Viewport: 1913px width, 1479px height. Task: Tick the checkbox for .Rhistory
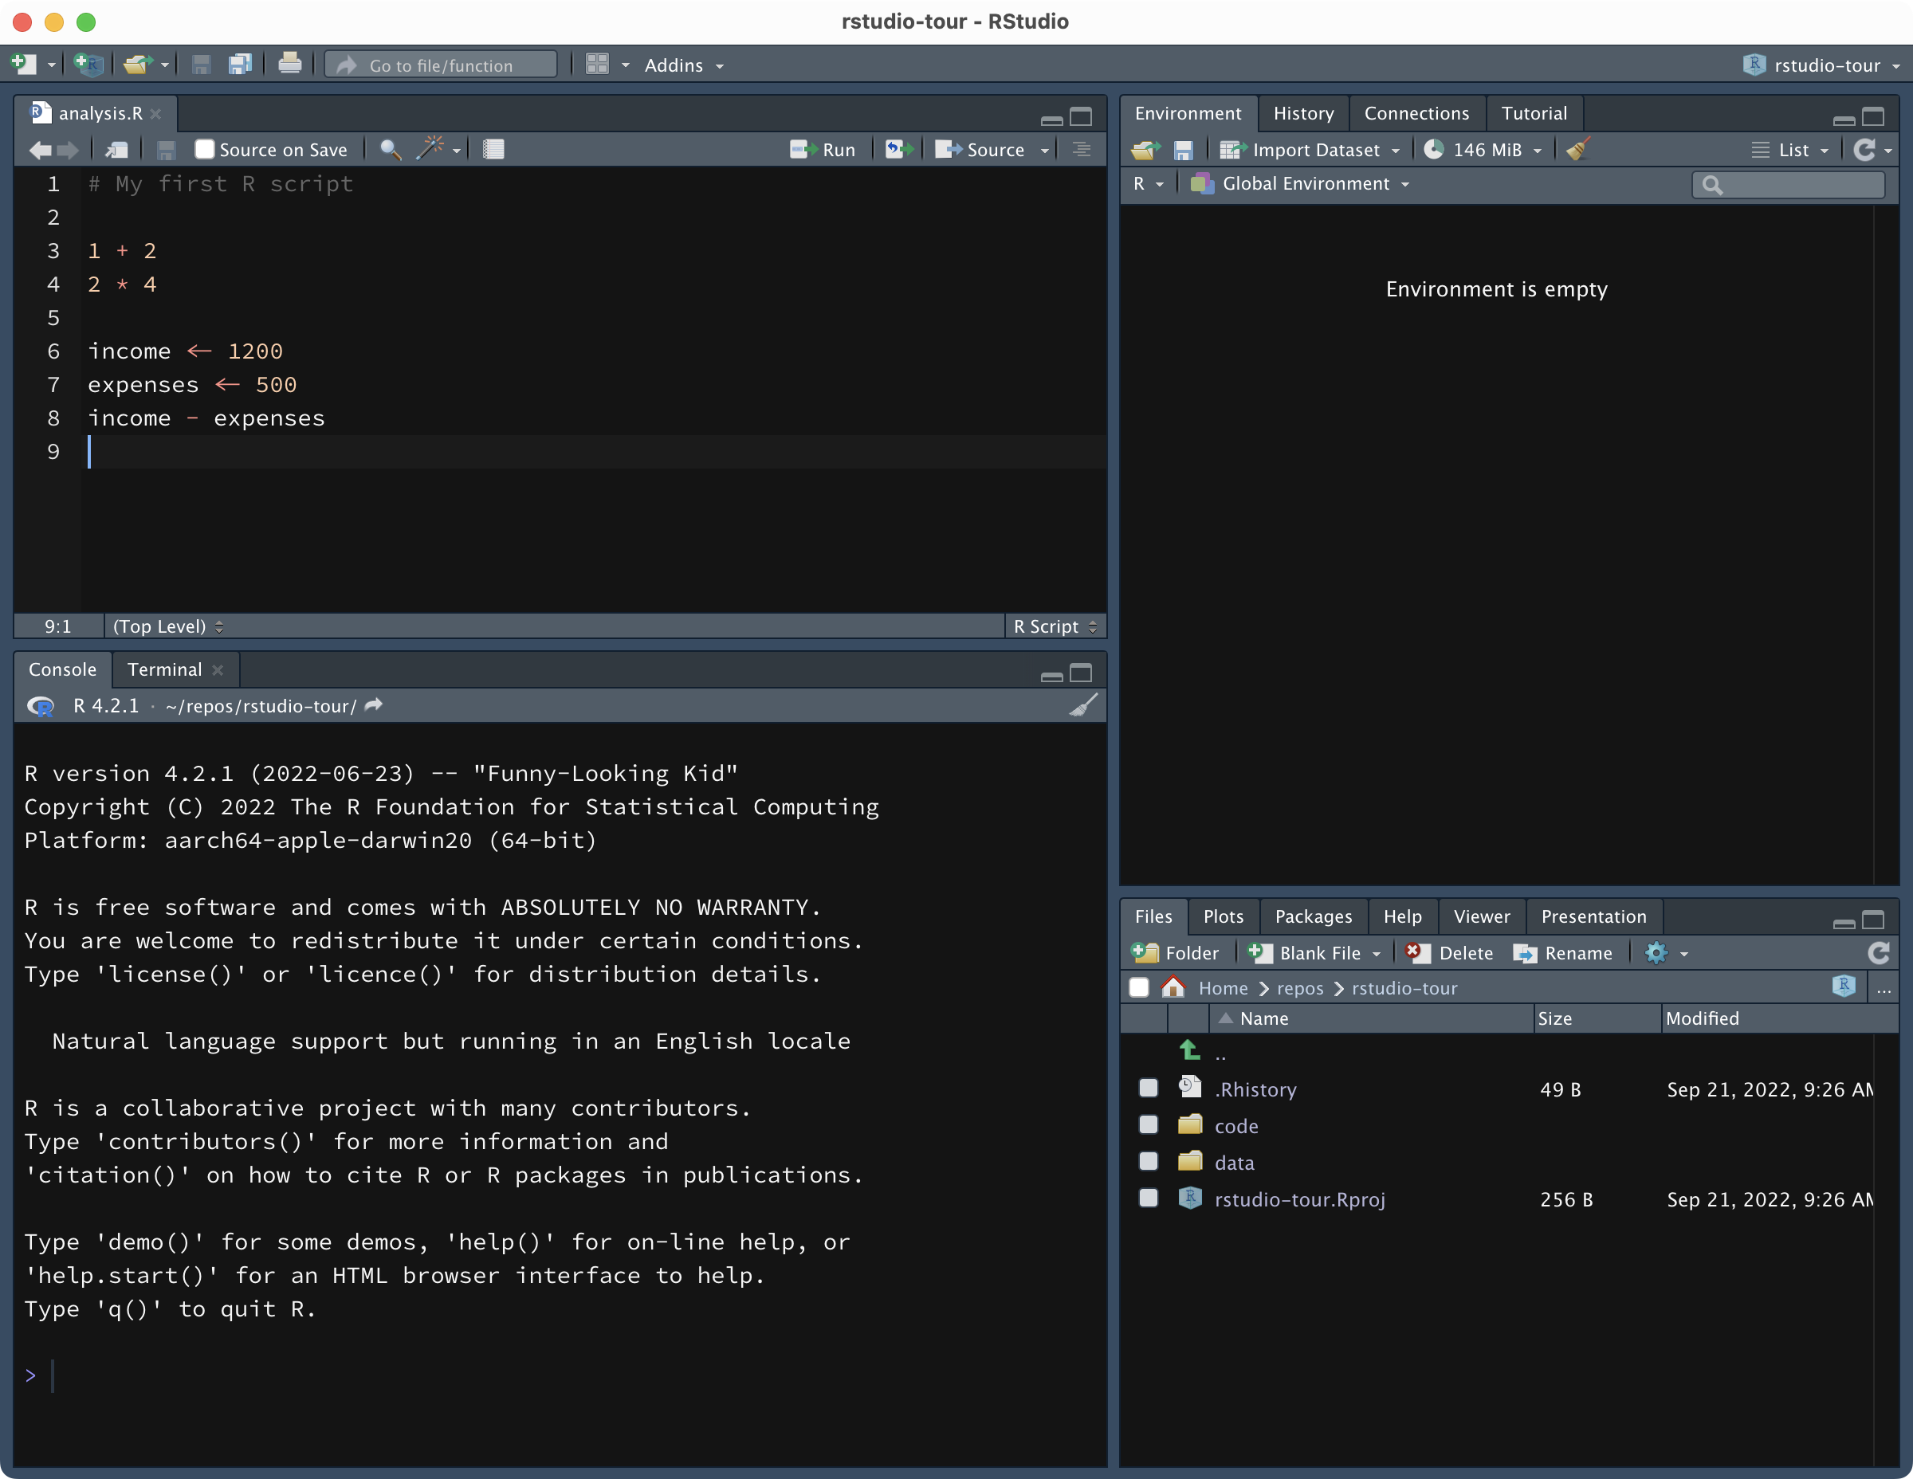coord(1149,1089)
